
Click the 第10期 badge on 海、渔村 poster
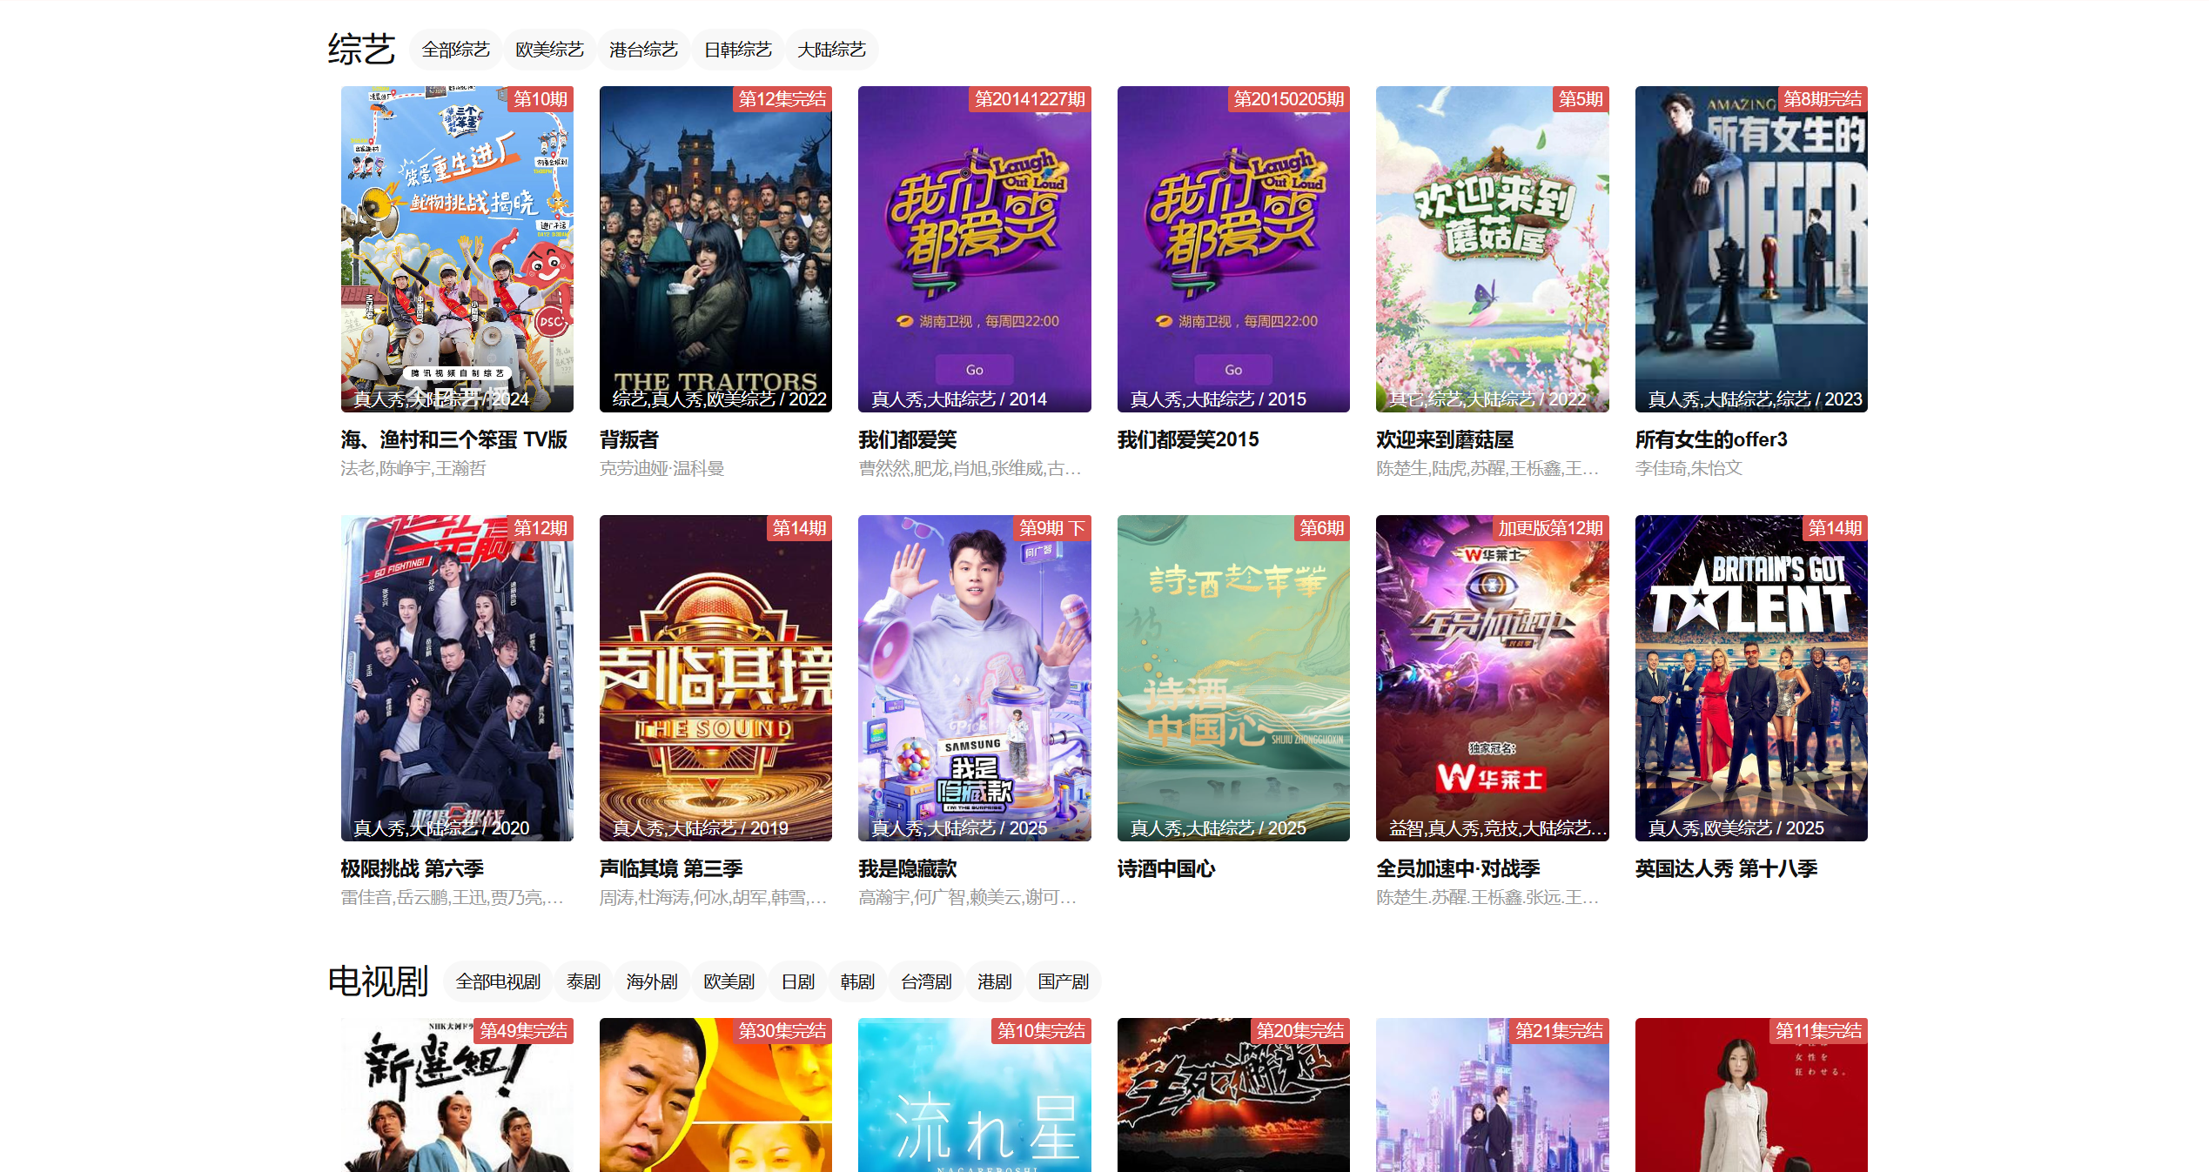(540, 99)
